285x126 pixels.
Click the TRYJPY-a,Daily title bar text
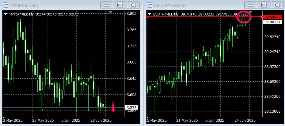tap(24, 5)
